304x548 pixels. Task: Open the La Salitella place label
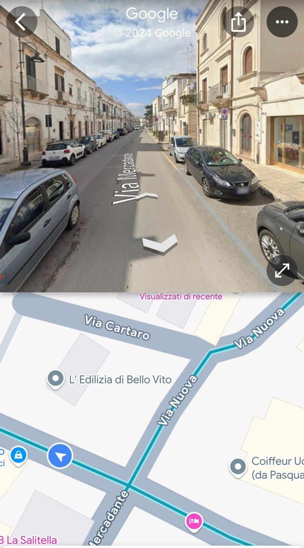[x=28, y=540]
